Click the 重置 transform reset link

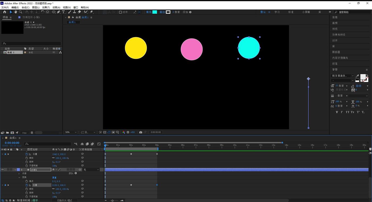pos(54,177)
